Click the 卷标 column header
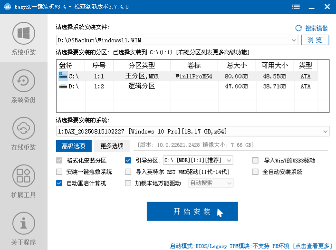 click(x=194, y=66)
